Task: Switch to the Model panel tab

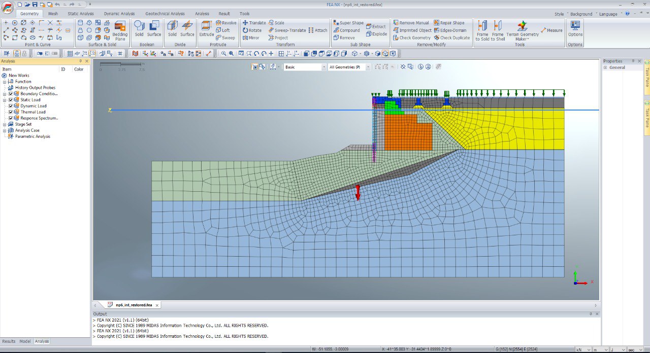Action: click(25, 341)
